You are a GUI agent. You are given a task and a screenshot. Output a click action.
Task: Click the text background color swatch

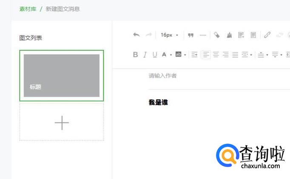click(x=179, y=55)
